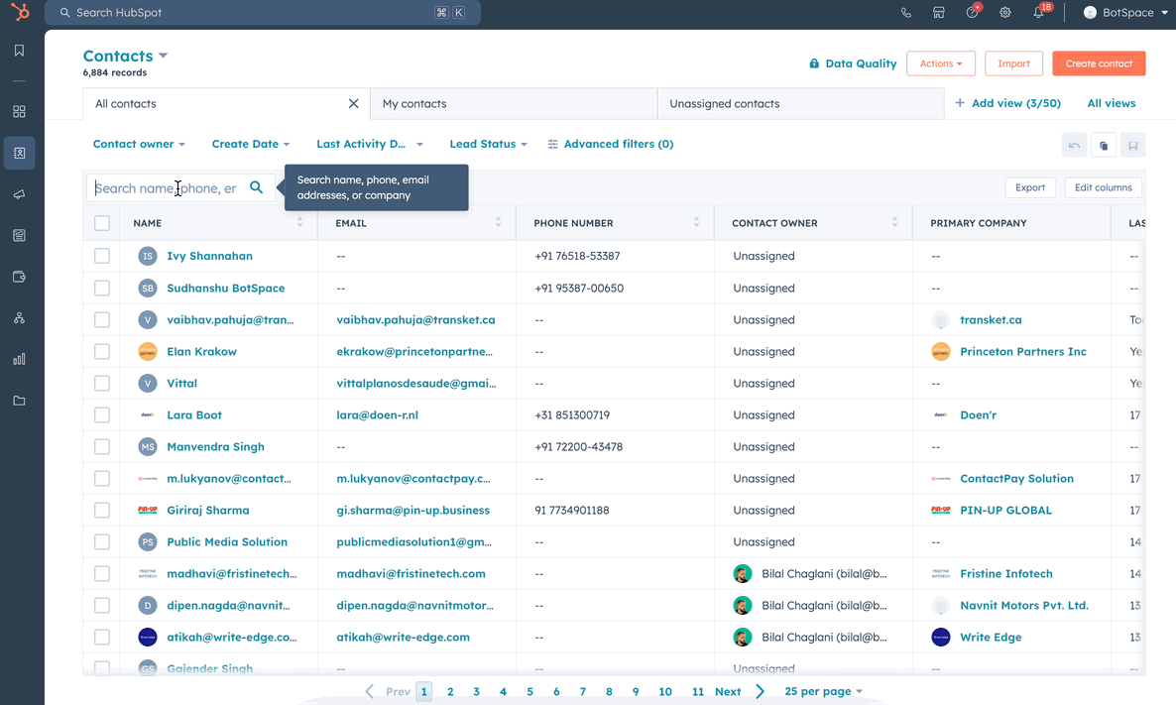
Task: Sort by the Email column arrows
Action: (498, 223)
